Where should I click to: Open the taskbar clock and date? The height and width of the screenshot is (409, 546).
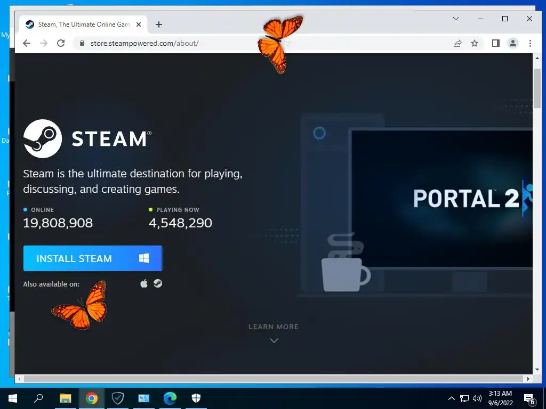tap(500, 398)
